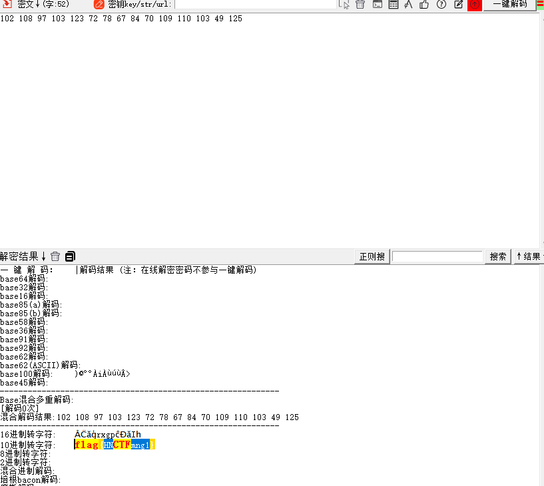Click the calculator table icon in the toolbar
Viewport: 544px width, 486px height.
pyautogui.click(x=392, y=5)
